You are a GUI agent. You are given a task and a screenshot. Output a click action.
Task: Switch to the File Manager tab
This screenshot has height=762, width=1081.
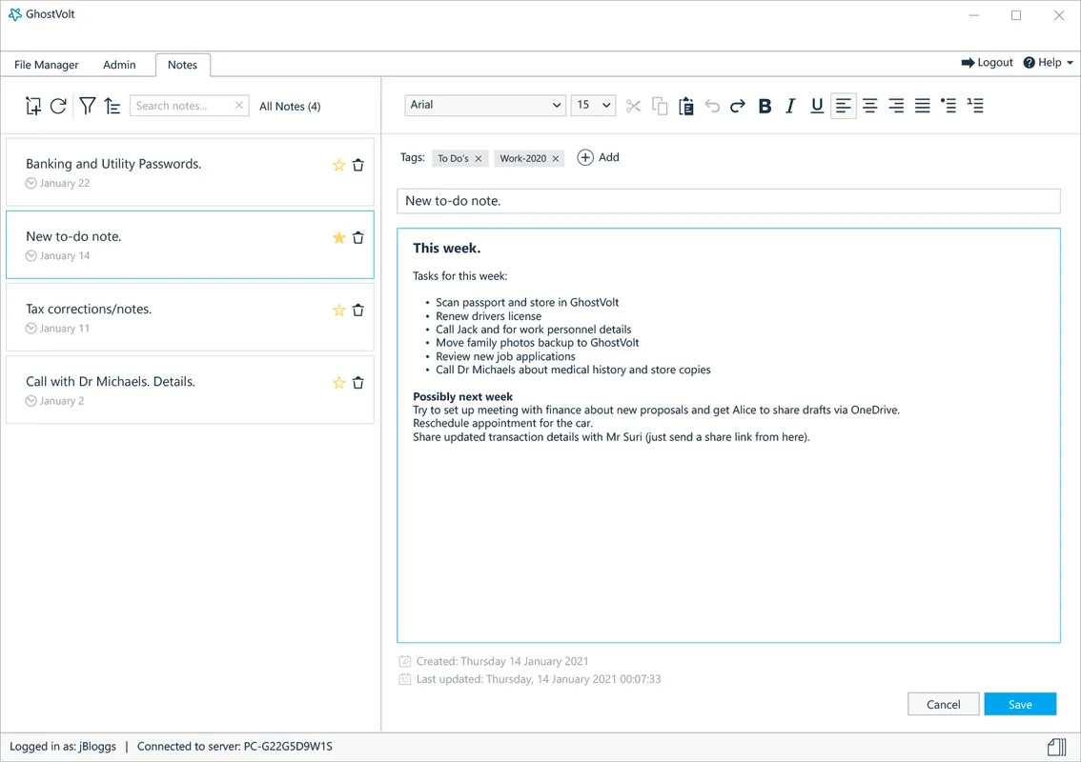46,65
